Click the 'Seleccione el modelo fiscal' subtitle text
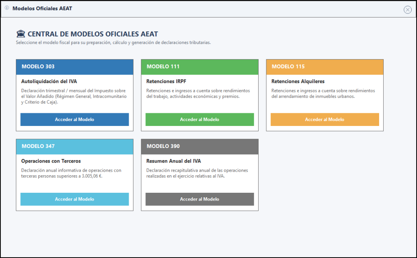The image size is (417, 258). (x=113, y=43)
